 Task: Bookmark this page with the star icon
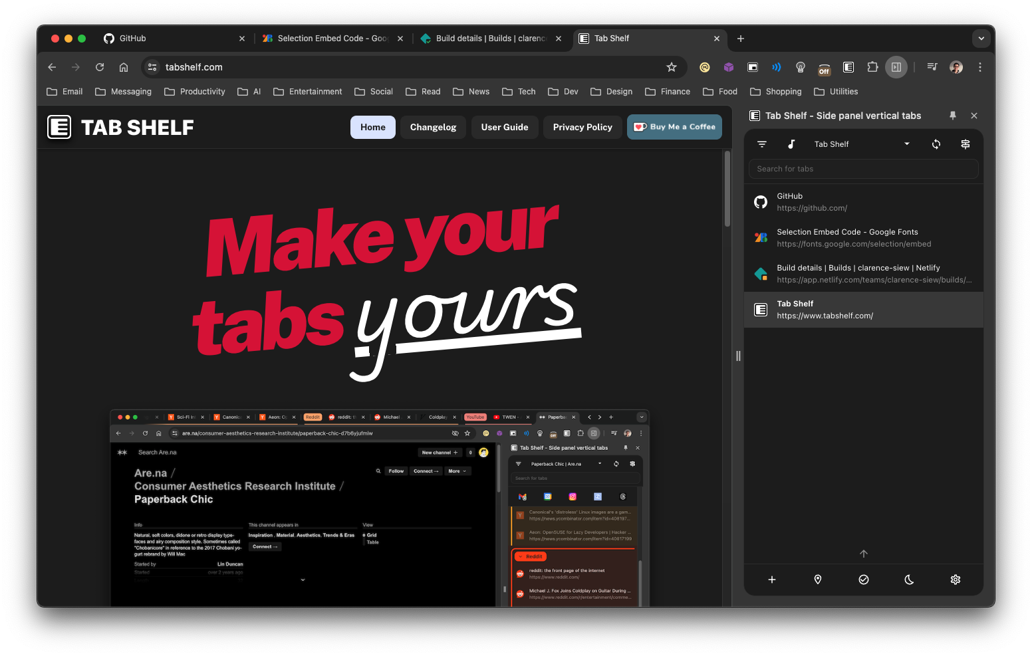click(672, 67)
